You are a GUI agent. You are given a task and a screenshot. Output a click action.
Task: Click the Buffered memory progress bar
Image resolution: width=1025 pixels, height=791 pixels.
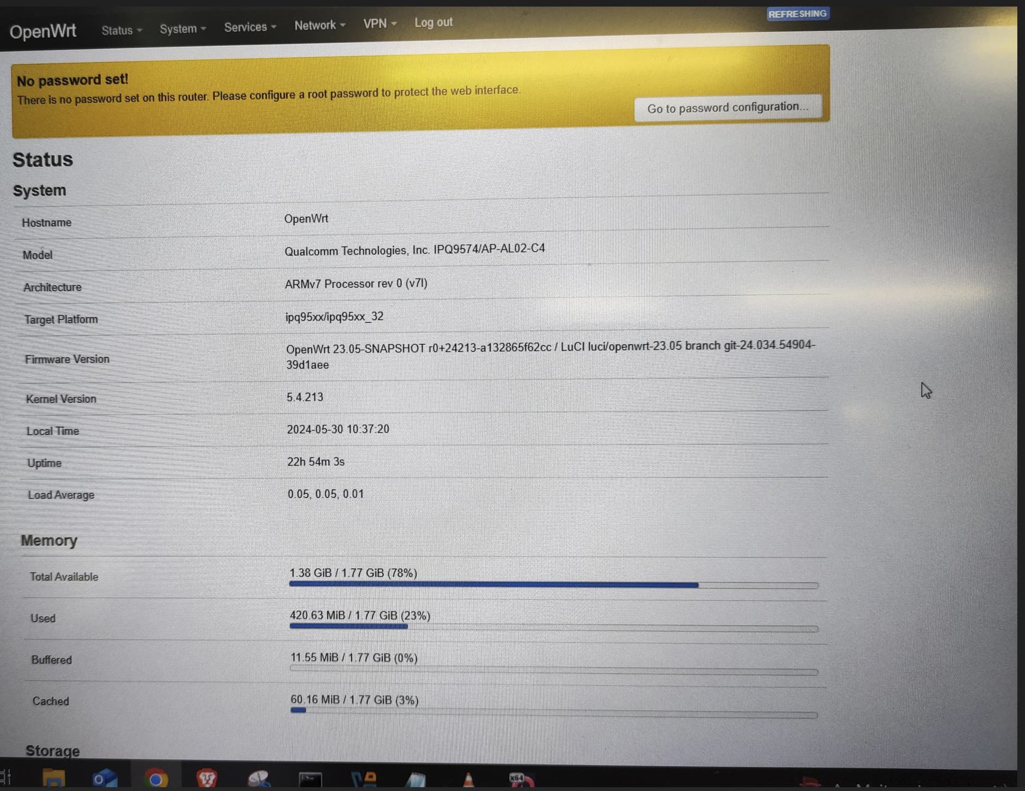point(554,670)
